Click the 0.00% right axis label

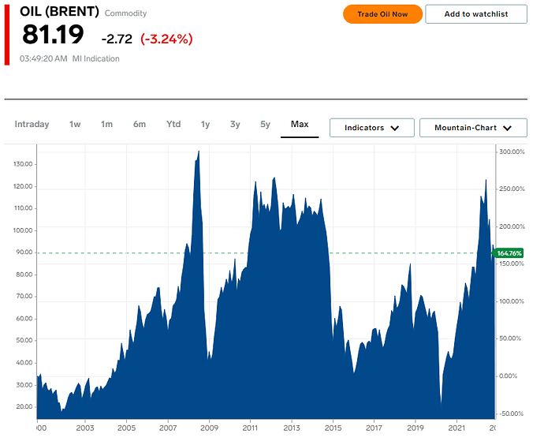click(509, 376)
